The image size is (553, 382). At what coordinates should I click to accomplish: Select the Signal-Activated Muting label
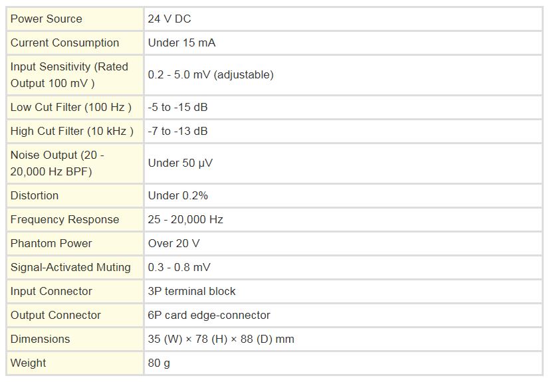(x=70, y=268)
